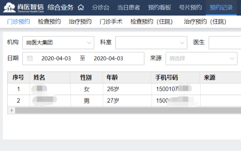Click the 女 gender cell
Viewport: 241px width, 151px height.
[x=86, y=89]
